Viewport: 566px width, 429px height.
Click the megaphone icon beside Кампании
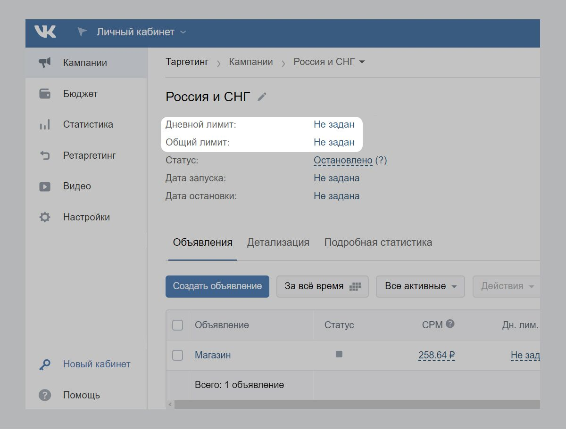click(45, 63)
